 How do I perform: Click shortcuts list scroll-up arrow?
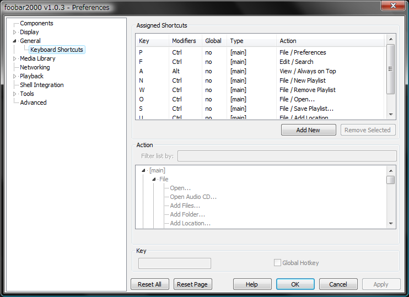[x=390, y=39]
